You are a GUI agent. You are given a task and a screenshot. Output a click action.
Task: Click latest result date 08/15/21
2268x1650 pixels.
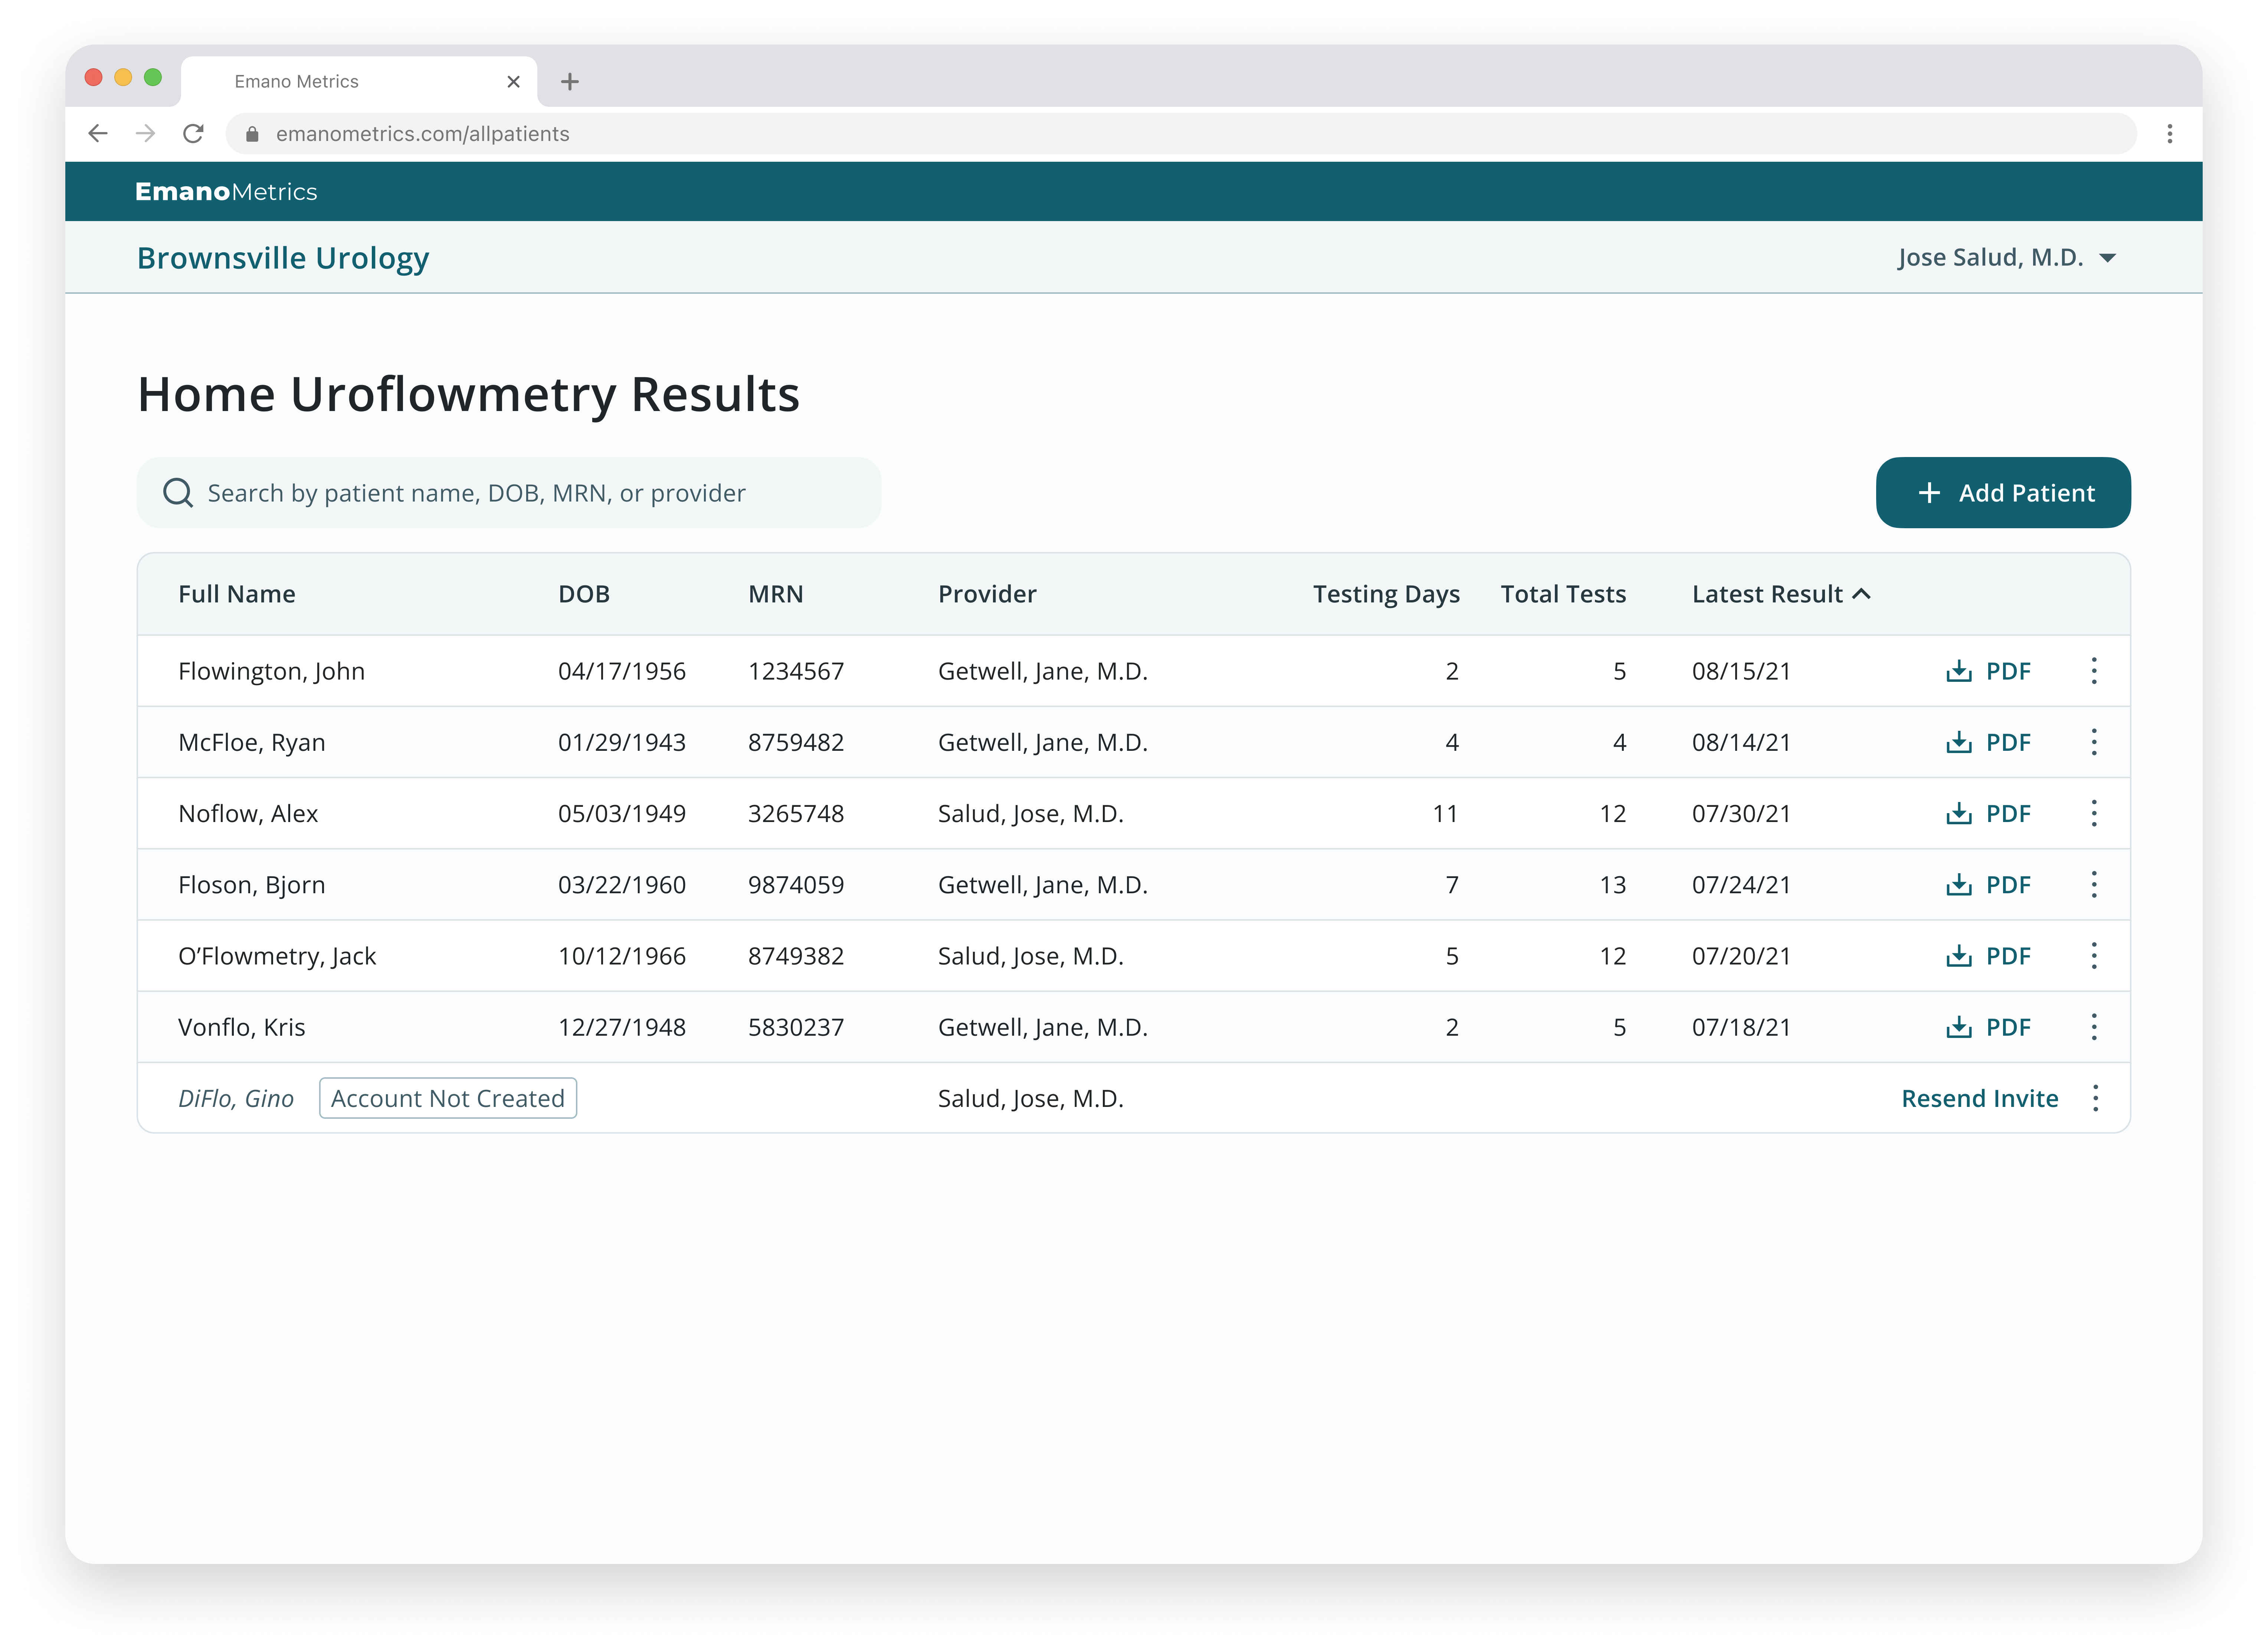point(1741,671)
